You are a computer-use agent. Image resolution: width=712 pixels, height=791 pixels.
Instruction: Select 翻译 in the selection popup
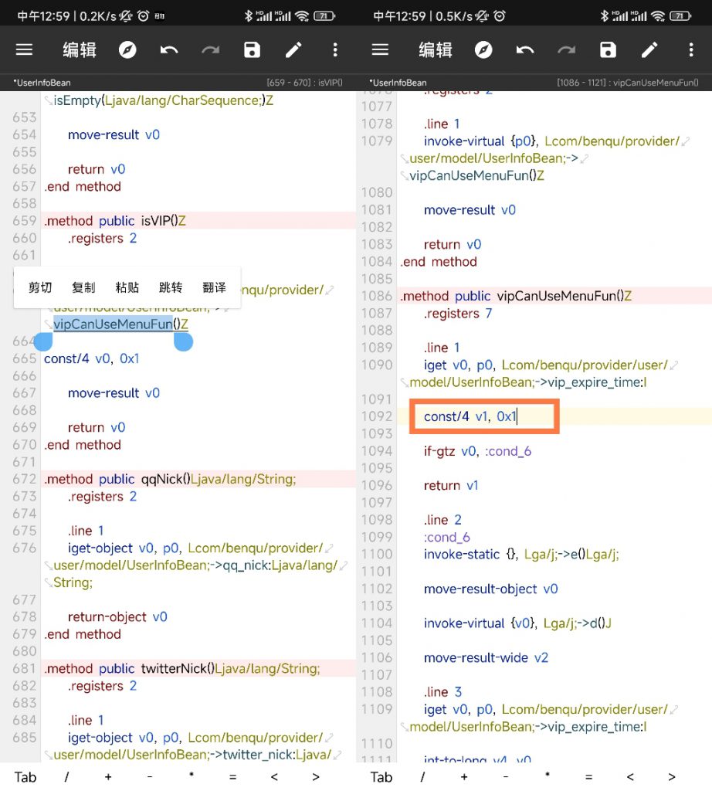coord(214,287)
